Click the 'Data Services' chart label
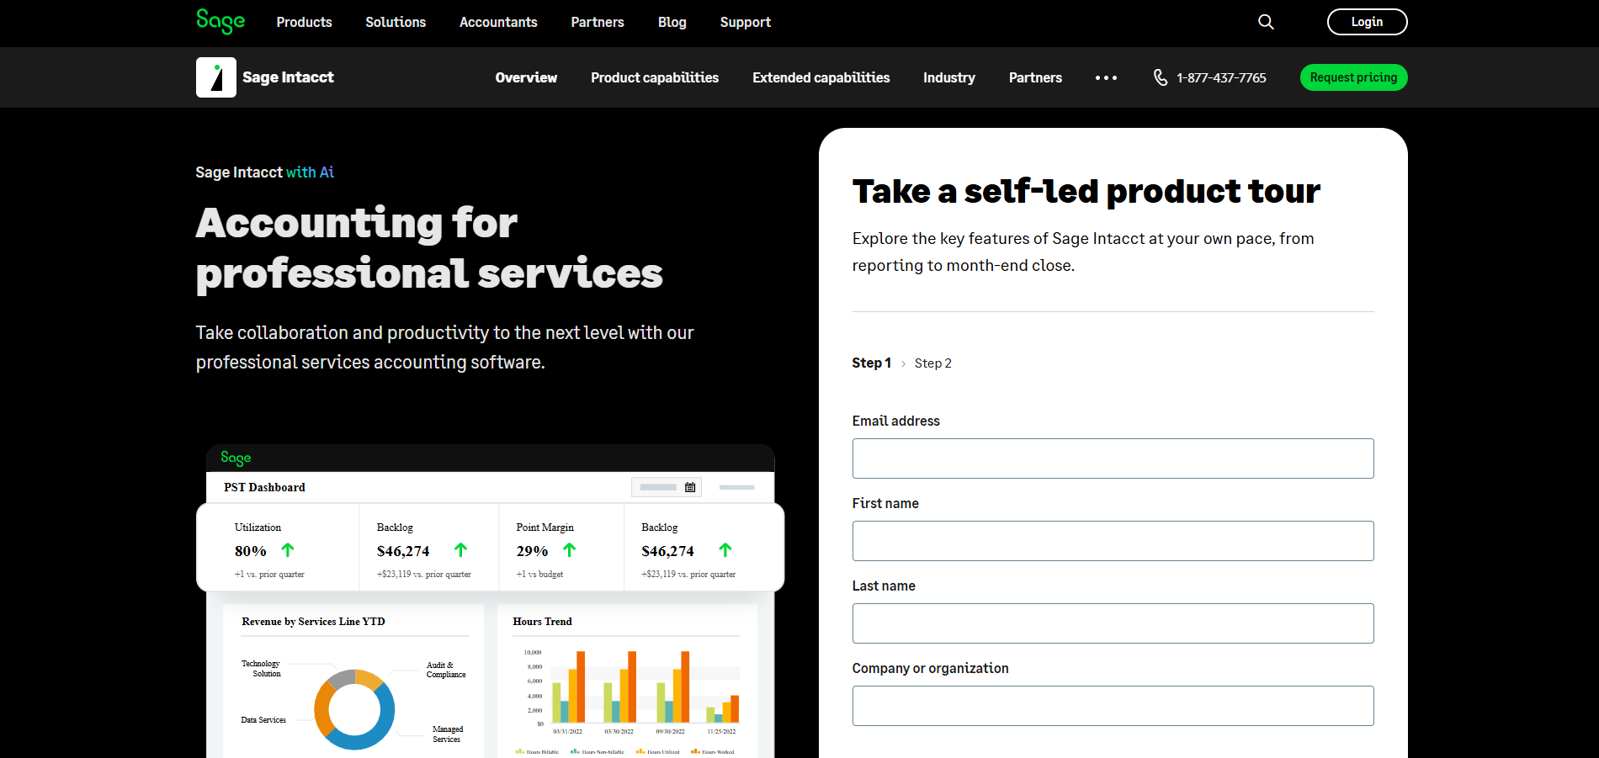The width and height of the screenshot is (1599, 758). [x=263, y=720]
